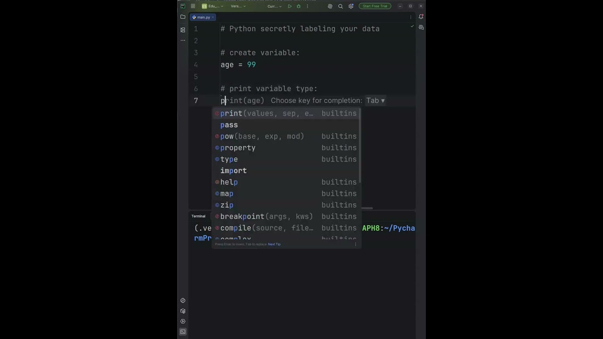Click the PyCharm app logo icon
Image resolution: width=603 pixels, height=339 pixels.
183,6
